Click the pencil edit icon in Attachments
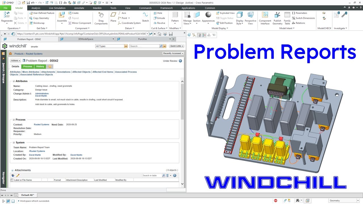The height and width of the screenshot is (204, 363). coord(18,176)
